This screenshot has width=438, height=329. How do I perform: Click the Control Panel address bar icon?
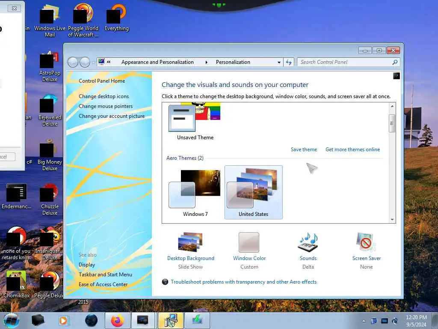point(101,62)
